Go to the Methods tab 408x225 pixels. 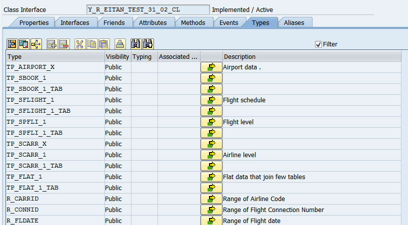(193, 22)
